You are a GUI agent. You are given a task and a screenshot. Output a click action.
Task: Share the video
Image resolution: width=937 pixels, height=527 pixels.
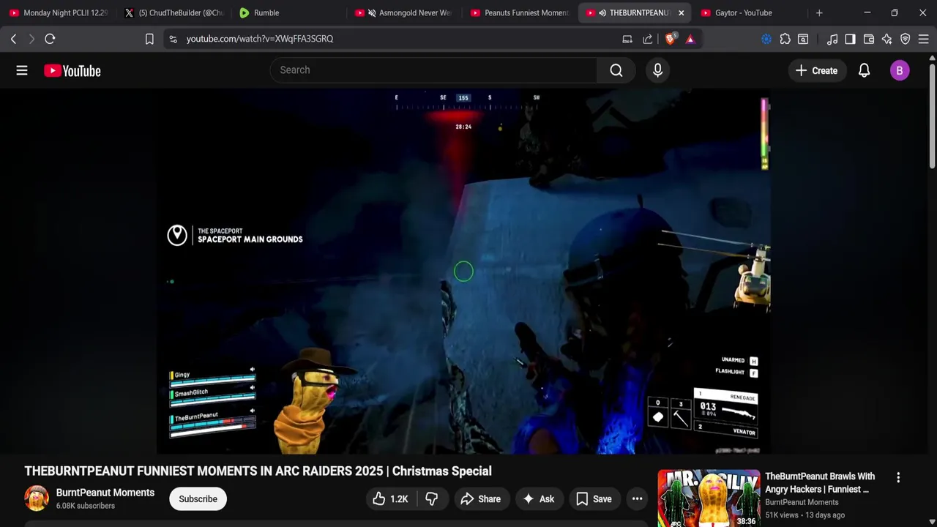(x=480, y=499)
